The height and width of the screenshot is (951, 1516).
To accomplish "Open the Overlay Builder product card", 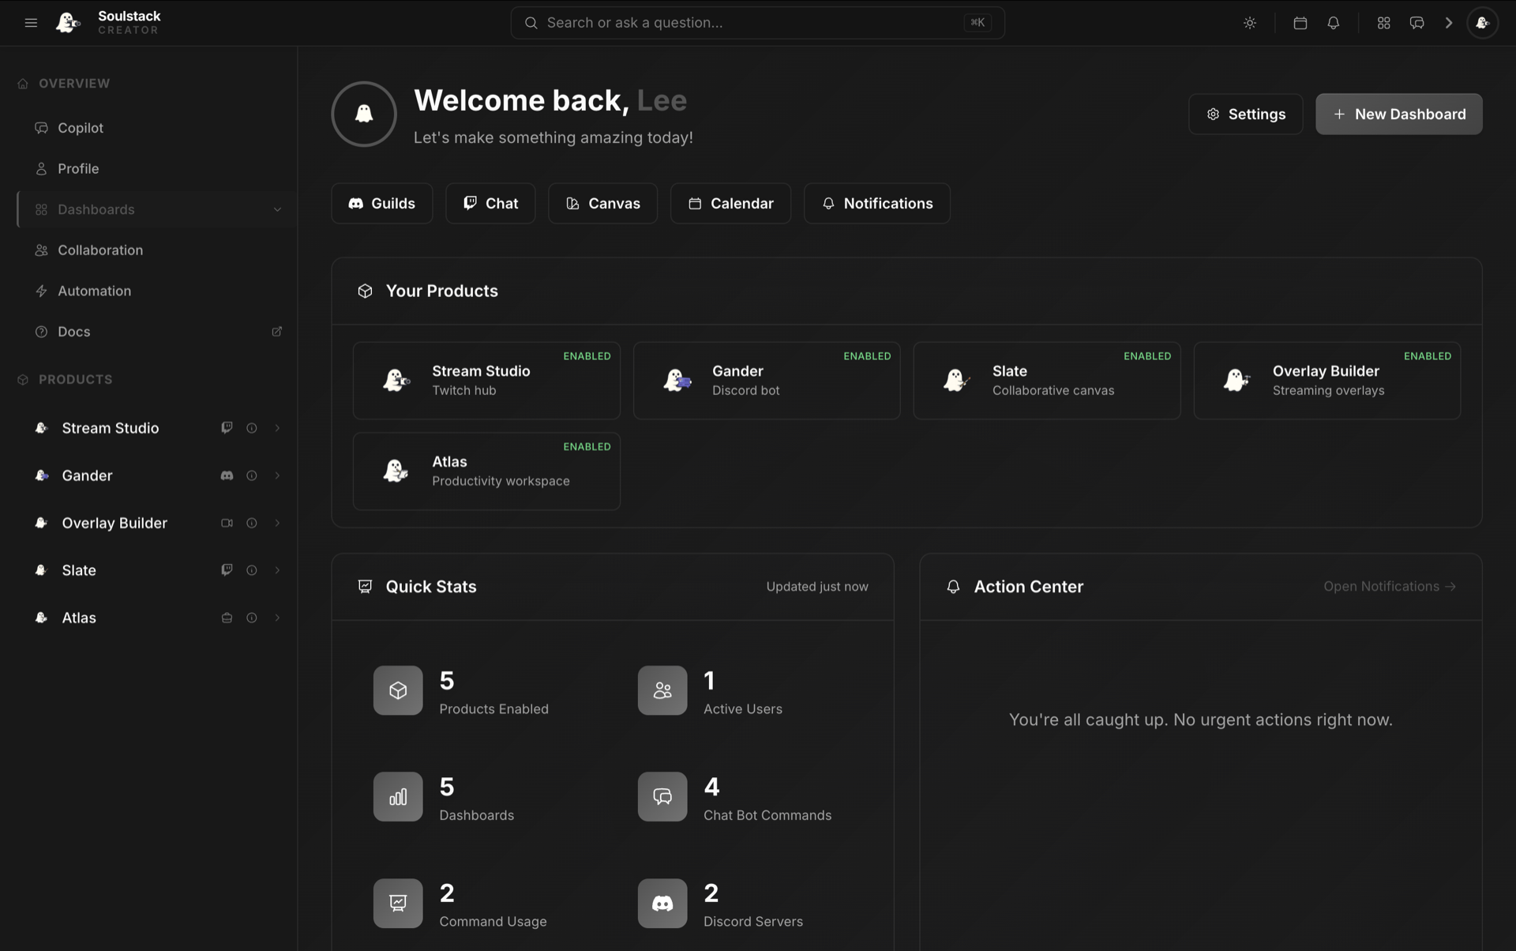I will [1327, 381].
